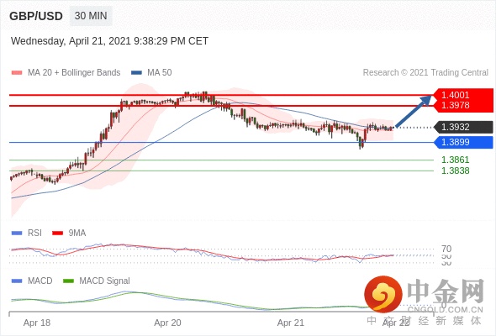496x336 pixels.
Task: Click the RSI blue legend swatch
Action: coord(17,234)
